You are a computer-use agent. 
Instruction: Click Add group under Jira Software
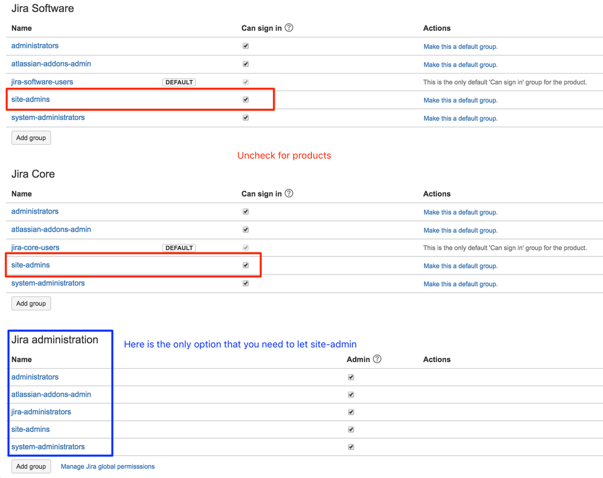[x=31, y=138]
